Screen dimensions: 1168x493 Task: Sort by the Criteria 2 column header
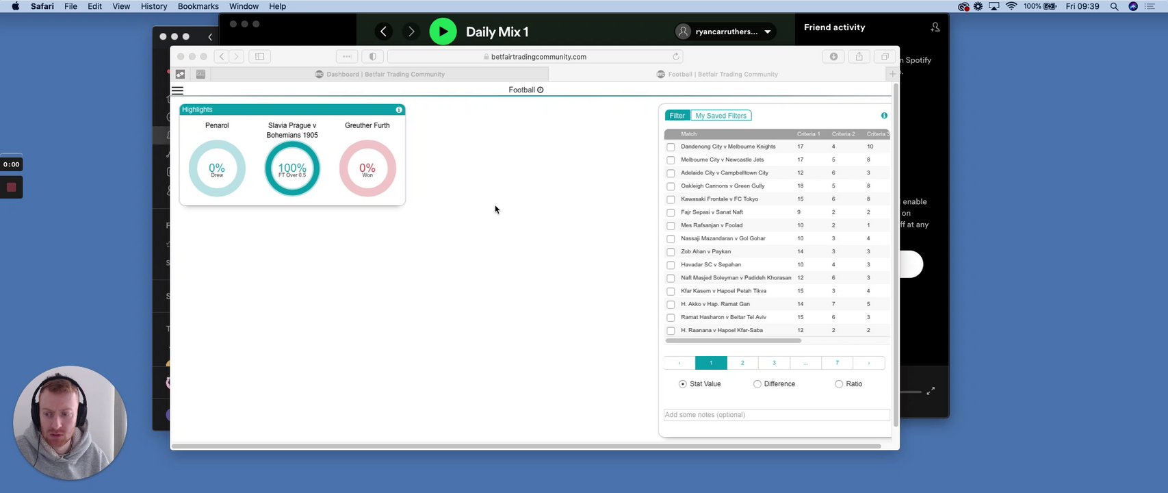[843, 134]
